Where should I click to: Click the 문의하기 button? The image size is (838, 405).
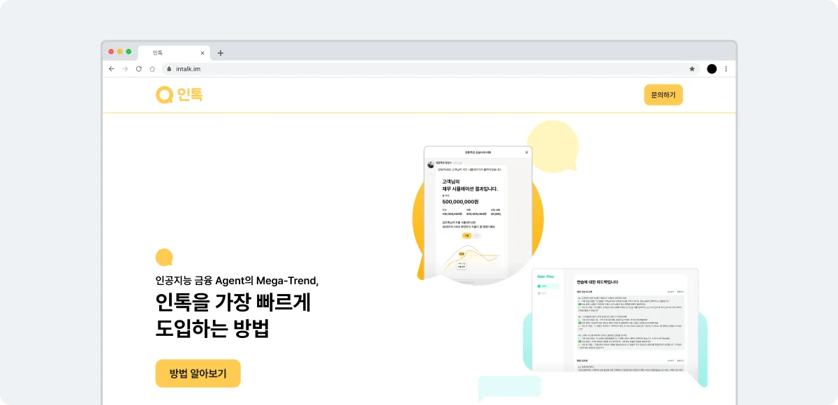point(663,94)
